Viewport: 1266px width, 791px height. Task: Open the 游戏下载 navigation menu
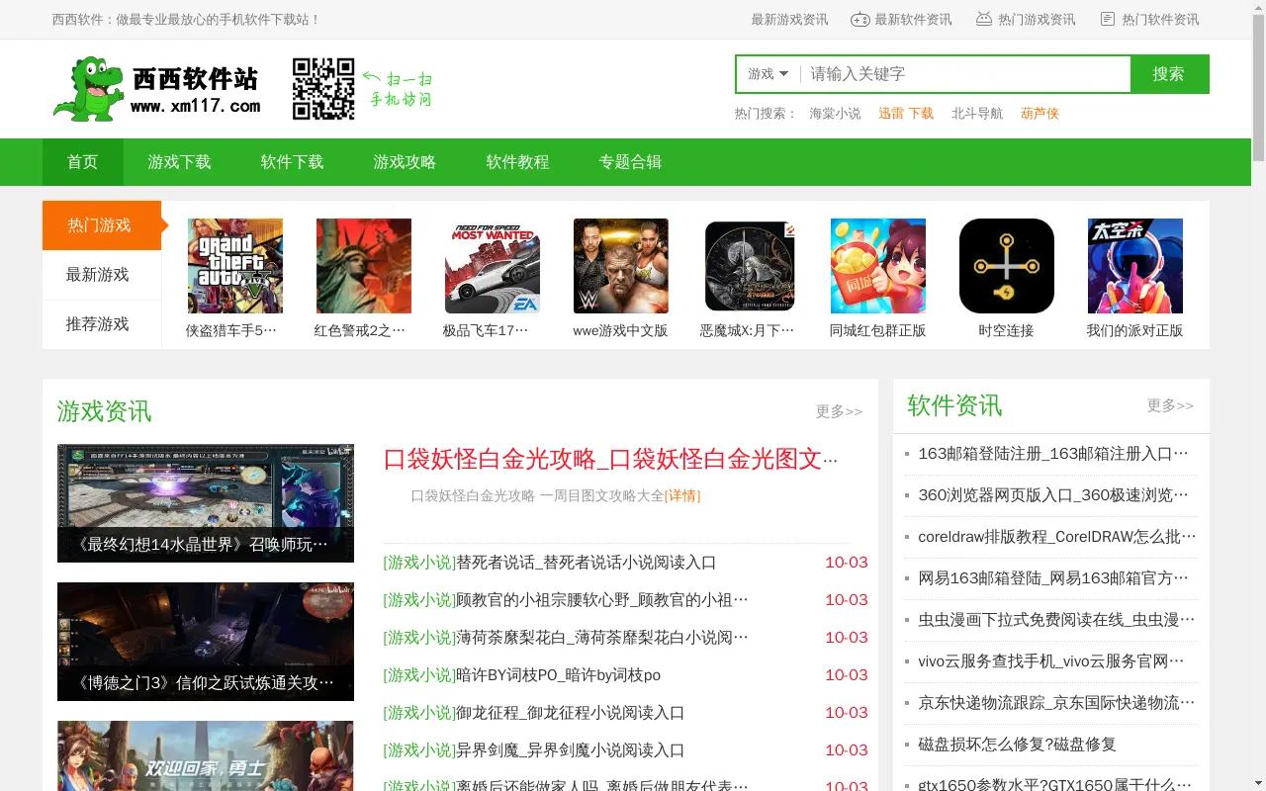tap(180, 162)
